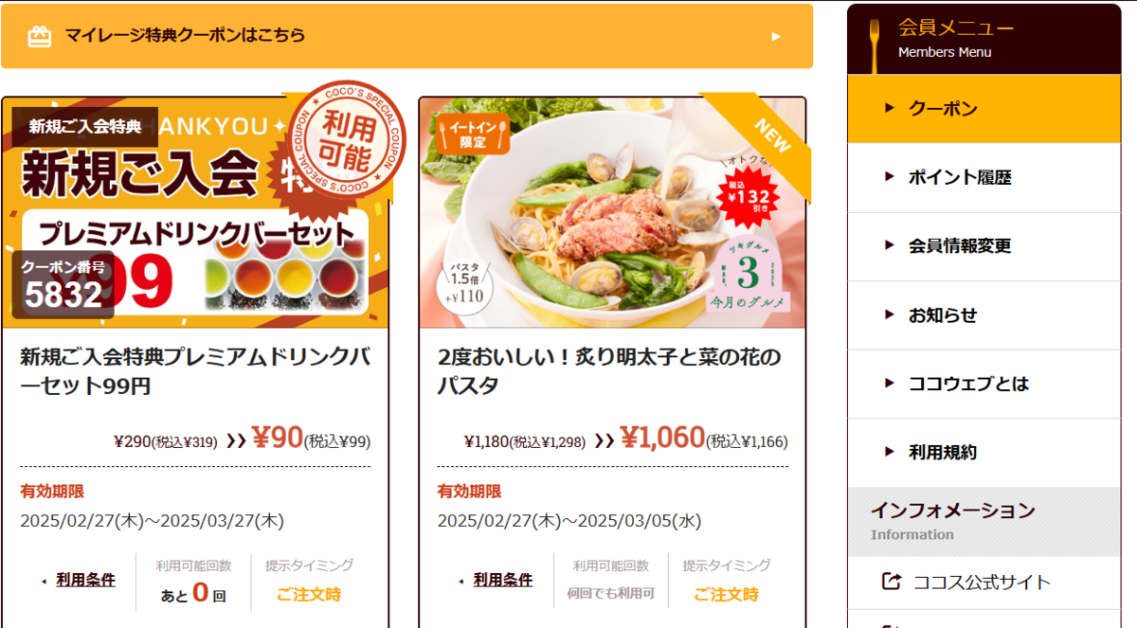Click the gift icon in mileage coupon banner

tap(39, 36)
